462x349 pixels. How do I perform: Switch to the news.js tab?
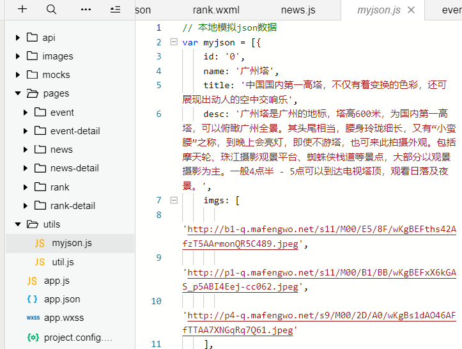pyautogui.click(x=298, y=10)
